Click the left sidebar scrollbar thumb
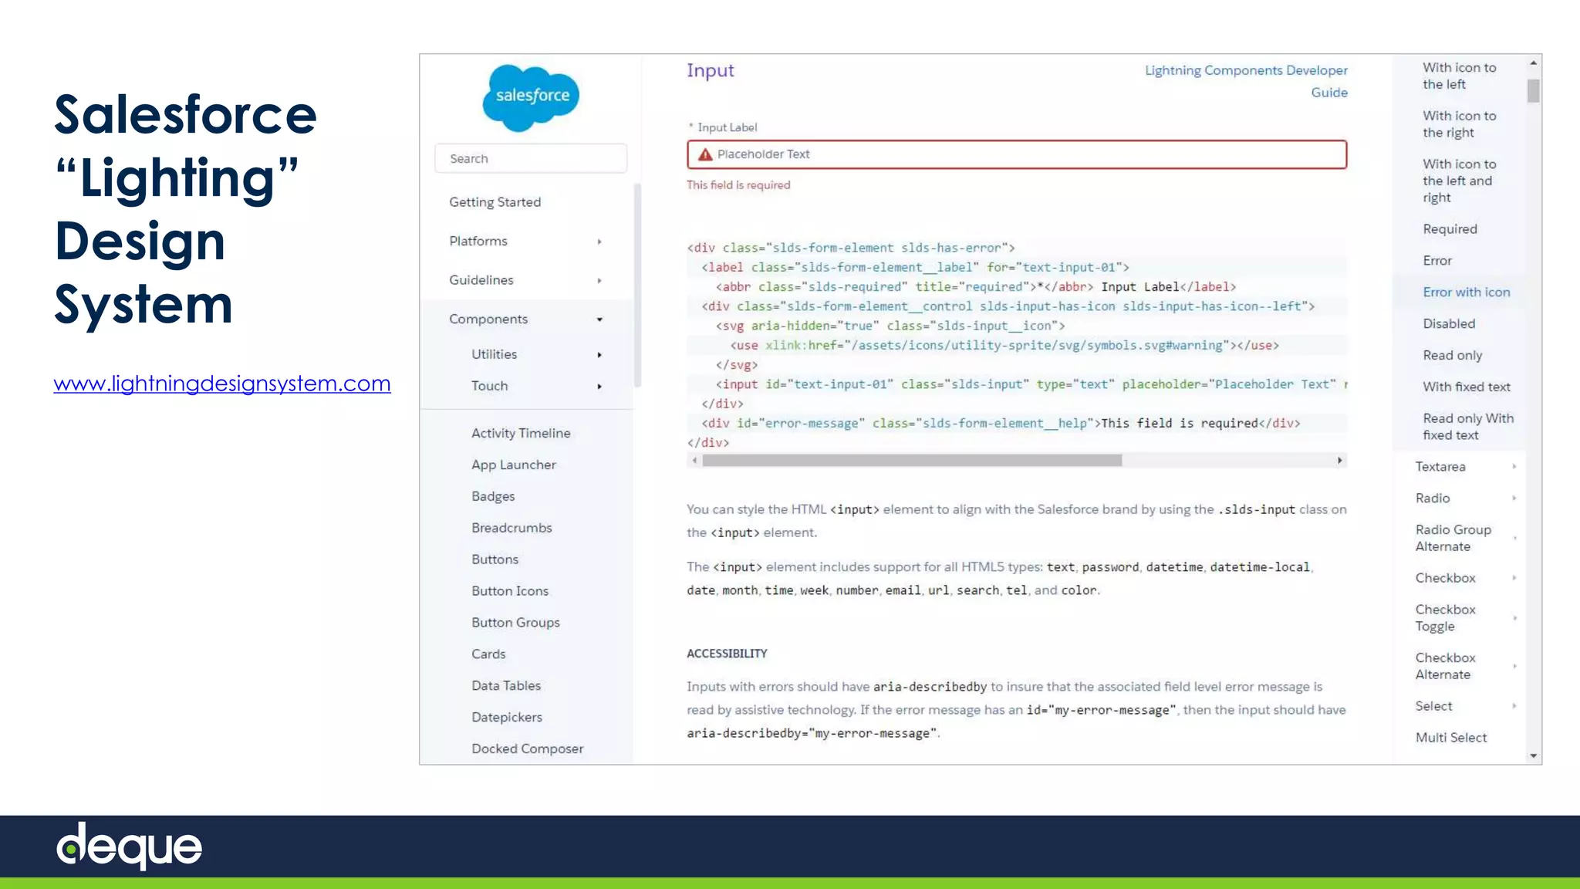 point(637,286)
